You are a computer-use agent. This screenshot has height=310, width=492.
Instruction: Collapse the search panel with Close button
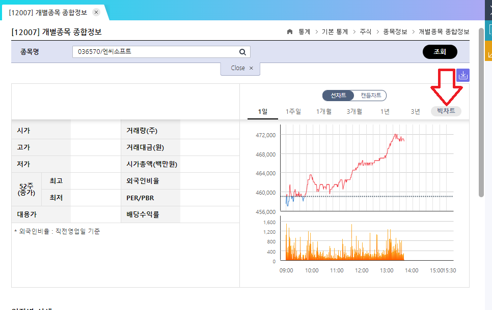coord(240,68)
